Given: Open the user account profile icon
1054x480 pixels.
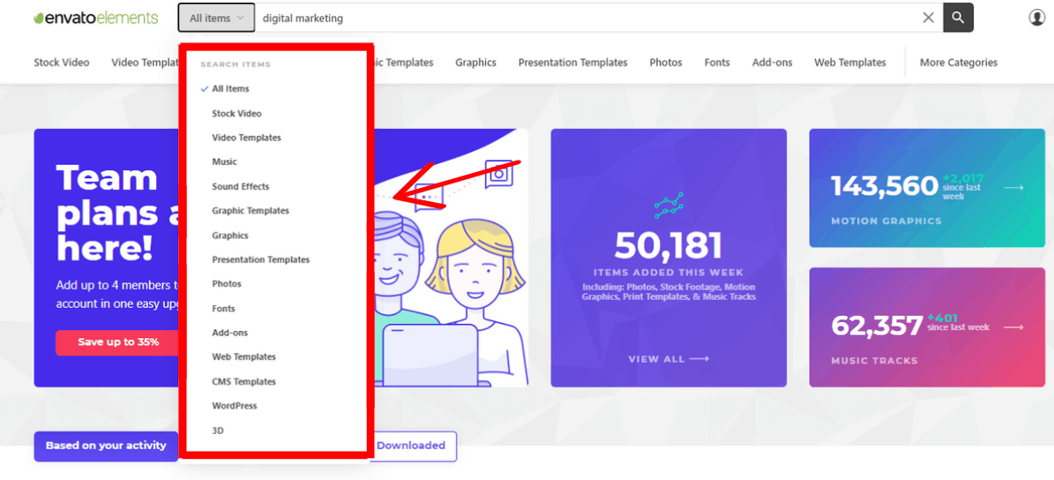Looking at the screenshot, I should [1036, 18].
